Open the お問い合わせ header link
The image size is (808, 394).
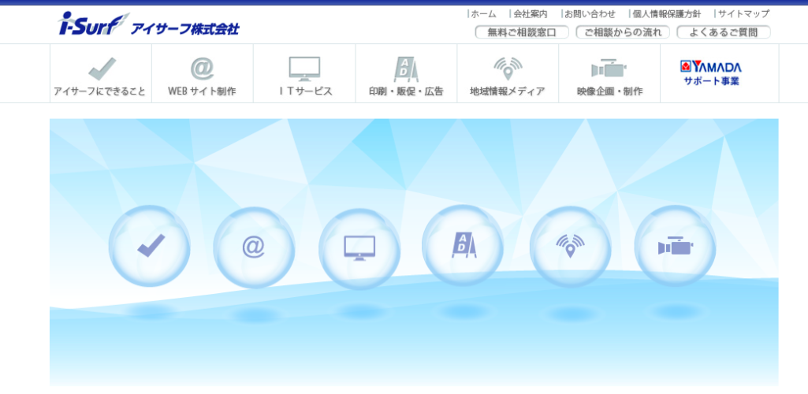(590, 13)
